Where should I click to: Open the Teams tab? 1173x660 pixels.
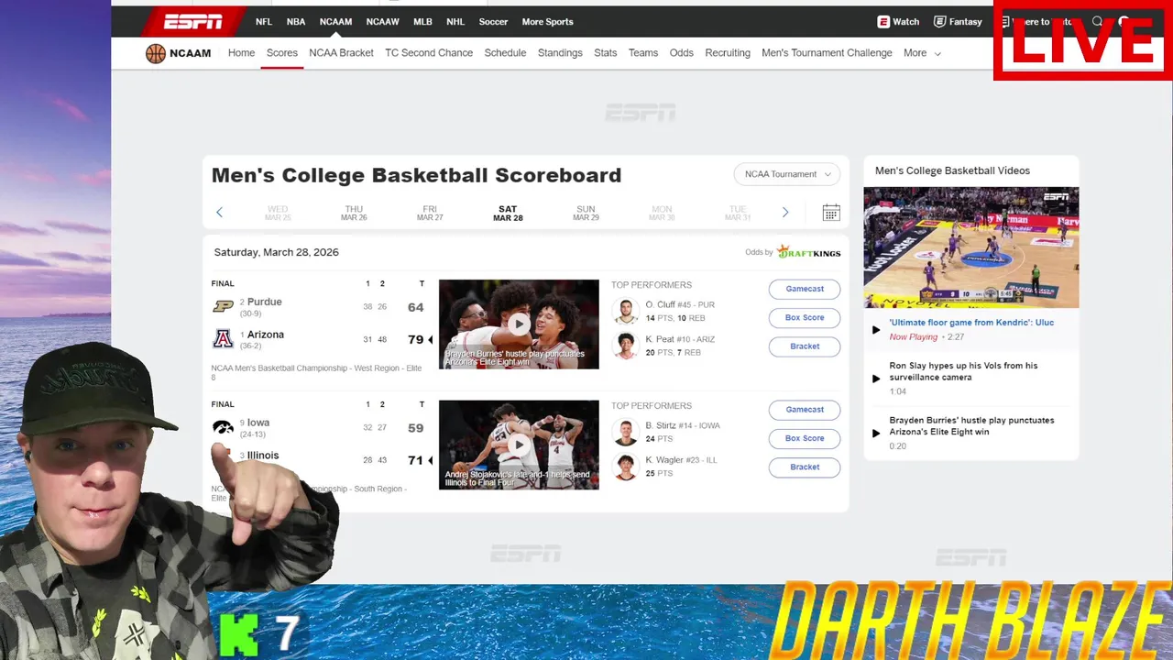click(643, 53)
